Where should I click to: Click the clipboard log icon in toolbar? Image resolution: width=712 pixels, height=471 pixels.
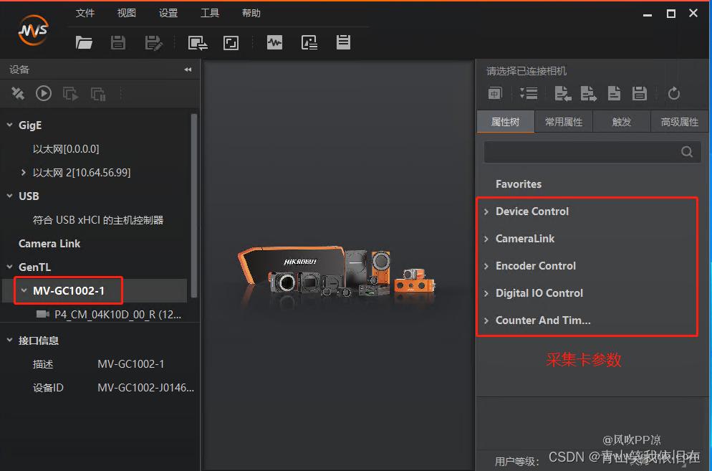(344, 42)
